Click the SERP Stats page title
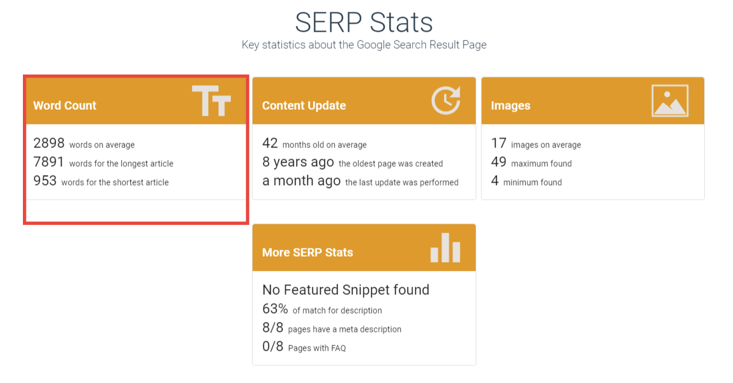Viewport: 733px width, 383px height. coord(364,22)
